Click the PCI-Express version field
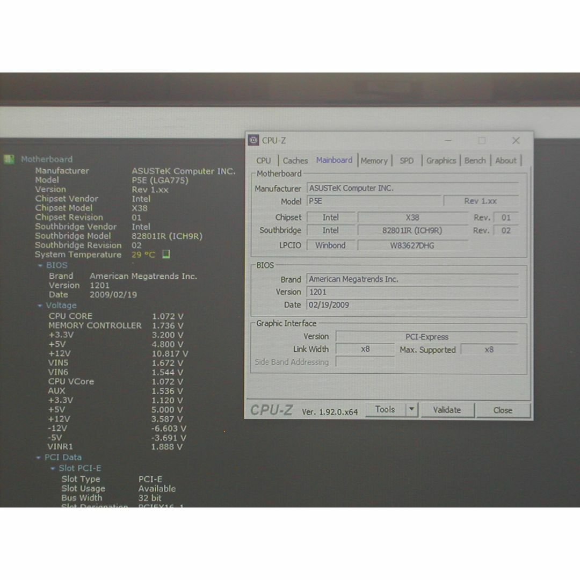The height and width of the screenshot is (580, 580). coord(427,337)
